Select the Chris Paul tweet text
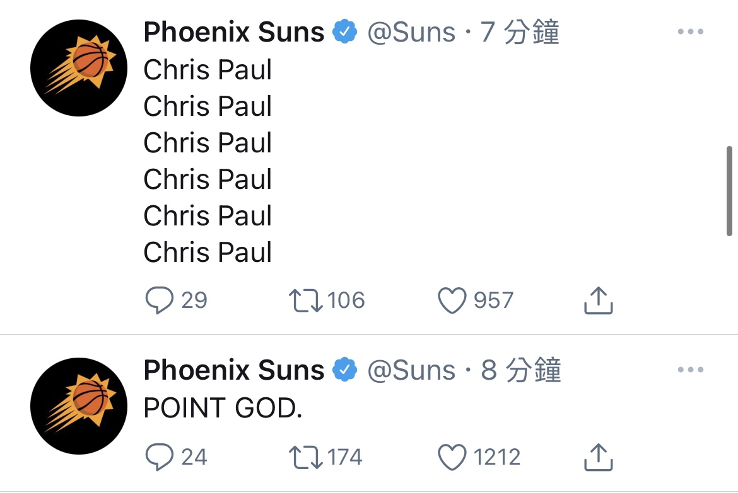This screenshot has height=493, width=738. [207, 161]
